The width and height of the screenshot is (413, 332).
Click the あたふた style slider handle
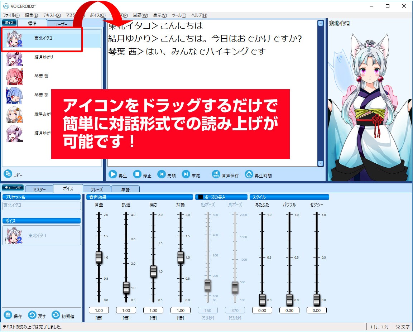pyautogui.click(x=262, y=300)
